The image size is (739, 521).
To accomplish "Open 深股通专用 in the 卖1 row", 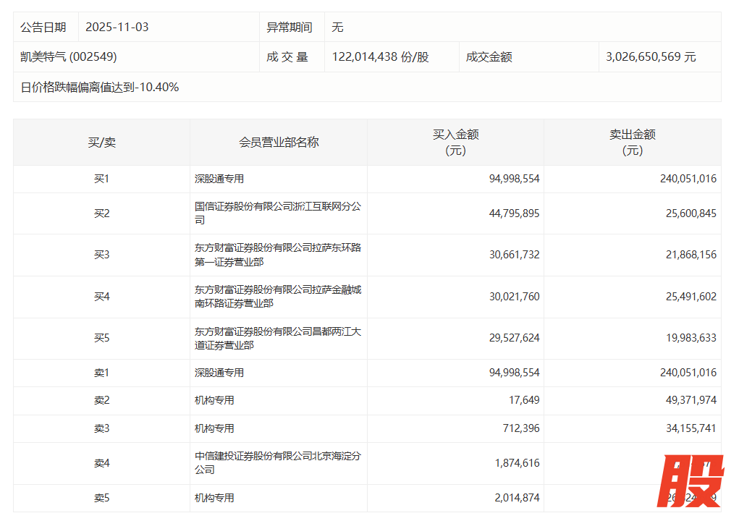I will (x=219, y=373).
